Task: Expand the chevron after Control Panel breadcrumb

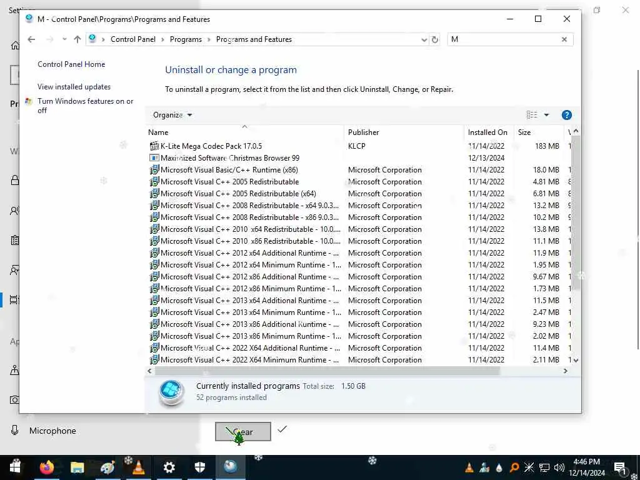Action: click(162, 39)
